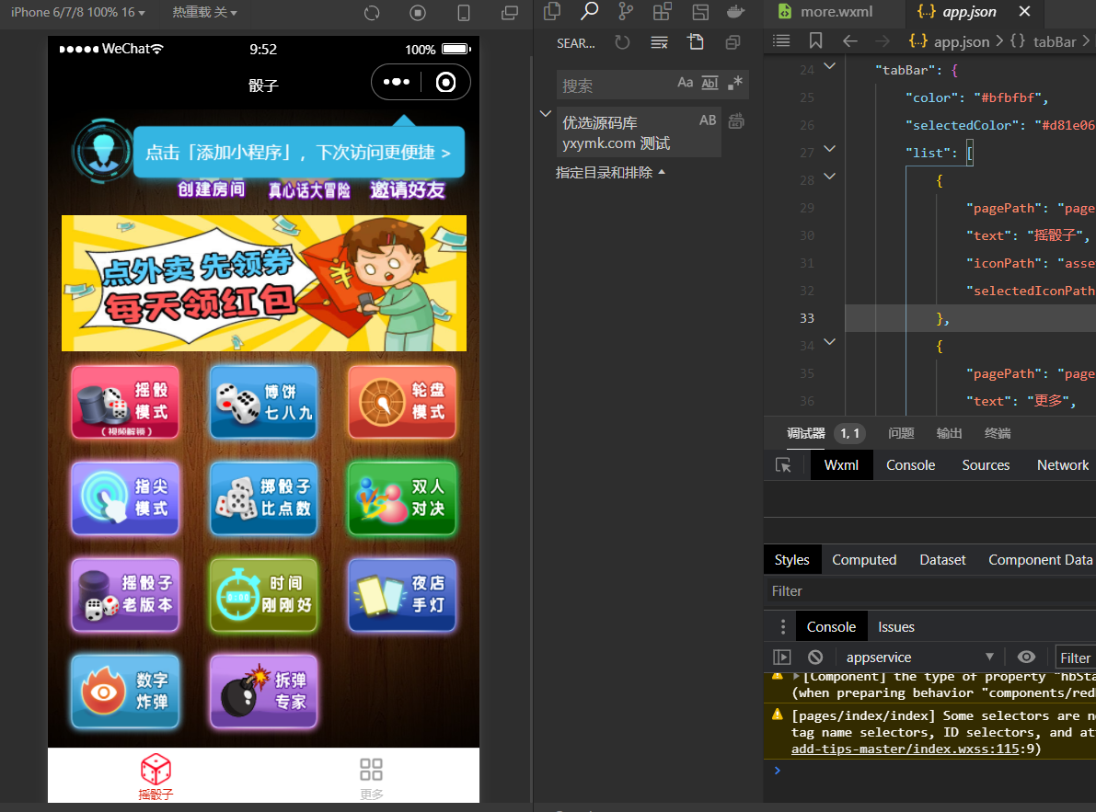
Task: Click the editor outline list icon
Action: (x=781, y=41)
